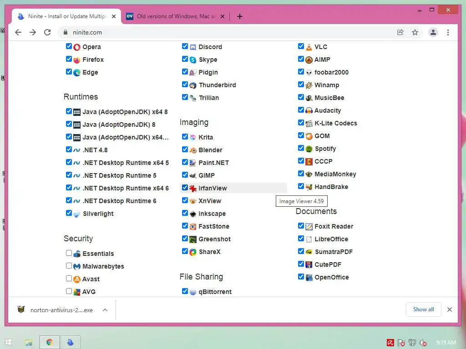Click the Foxit Reader icon

pos(309,227)
